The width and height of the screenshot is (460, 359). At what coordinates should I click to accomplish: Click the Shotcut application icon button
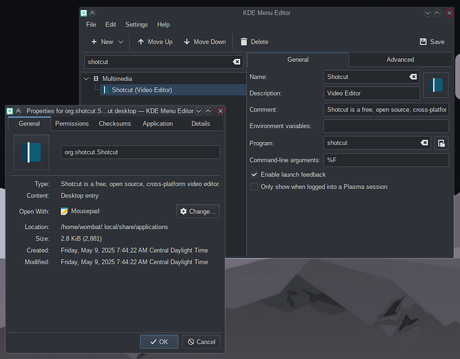click(436, 85)
